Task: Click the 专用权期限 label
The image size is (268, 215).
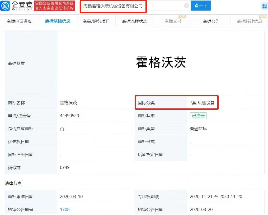Action: 148,196
